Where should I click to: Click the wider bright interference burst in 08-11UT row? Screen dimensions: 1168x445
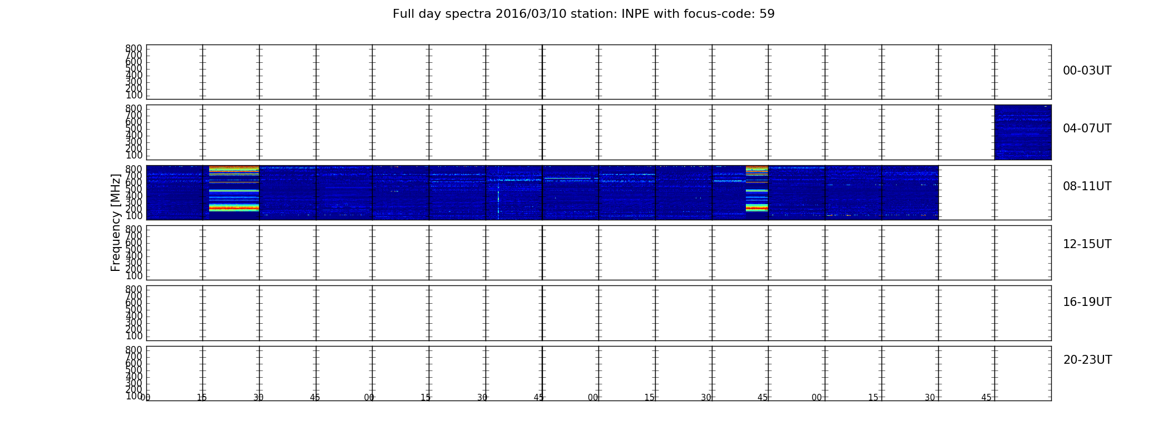[x=234, y=189]
